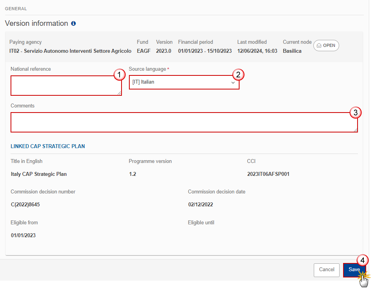372x288 pixels.
Task: Click Last modified value 12/06/2024, 16:03
Action: 257,51
